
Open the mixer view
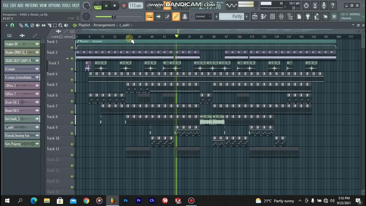(x=281, y=17)
